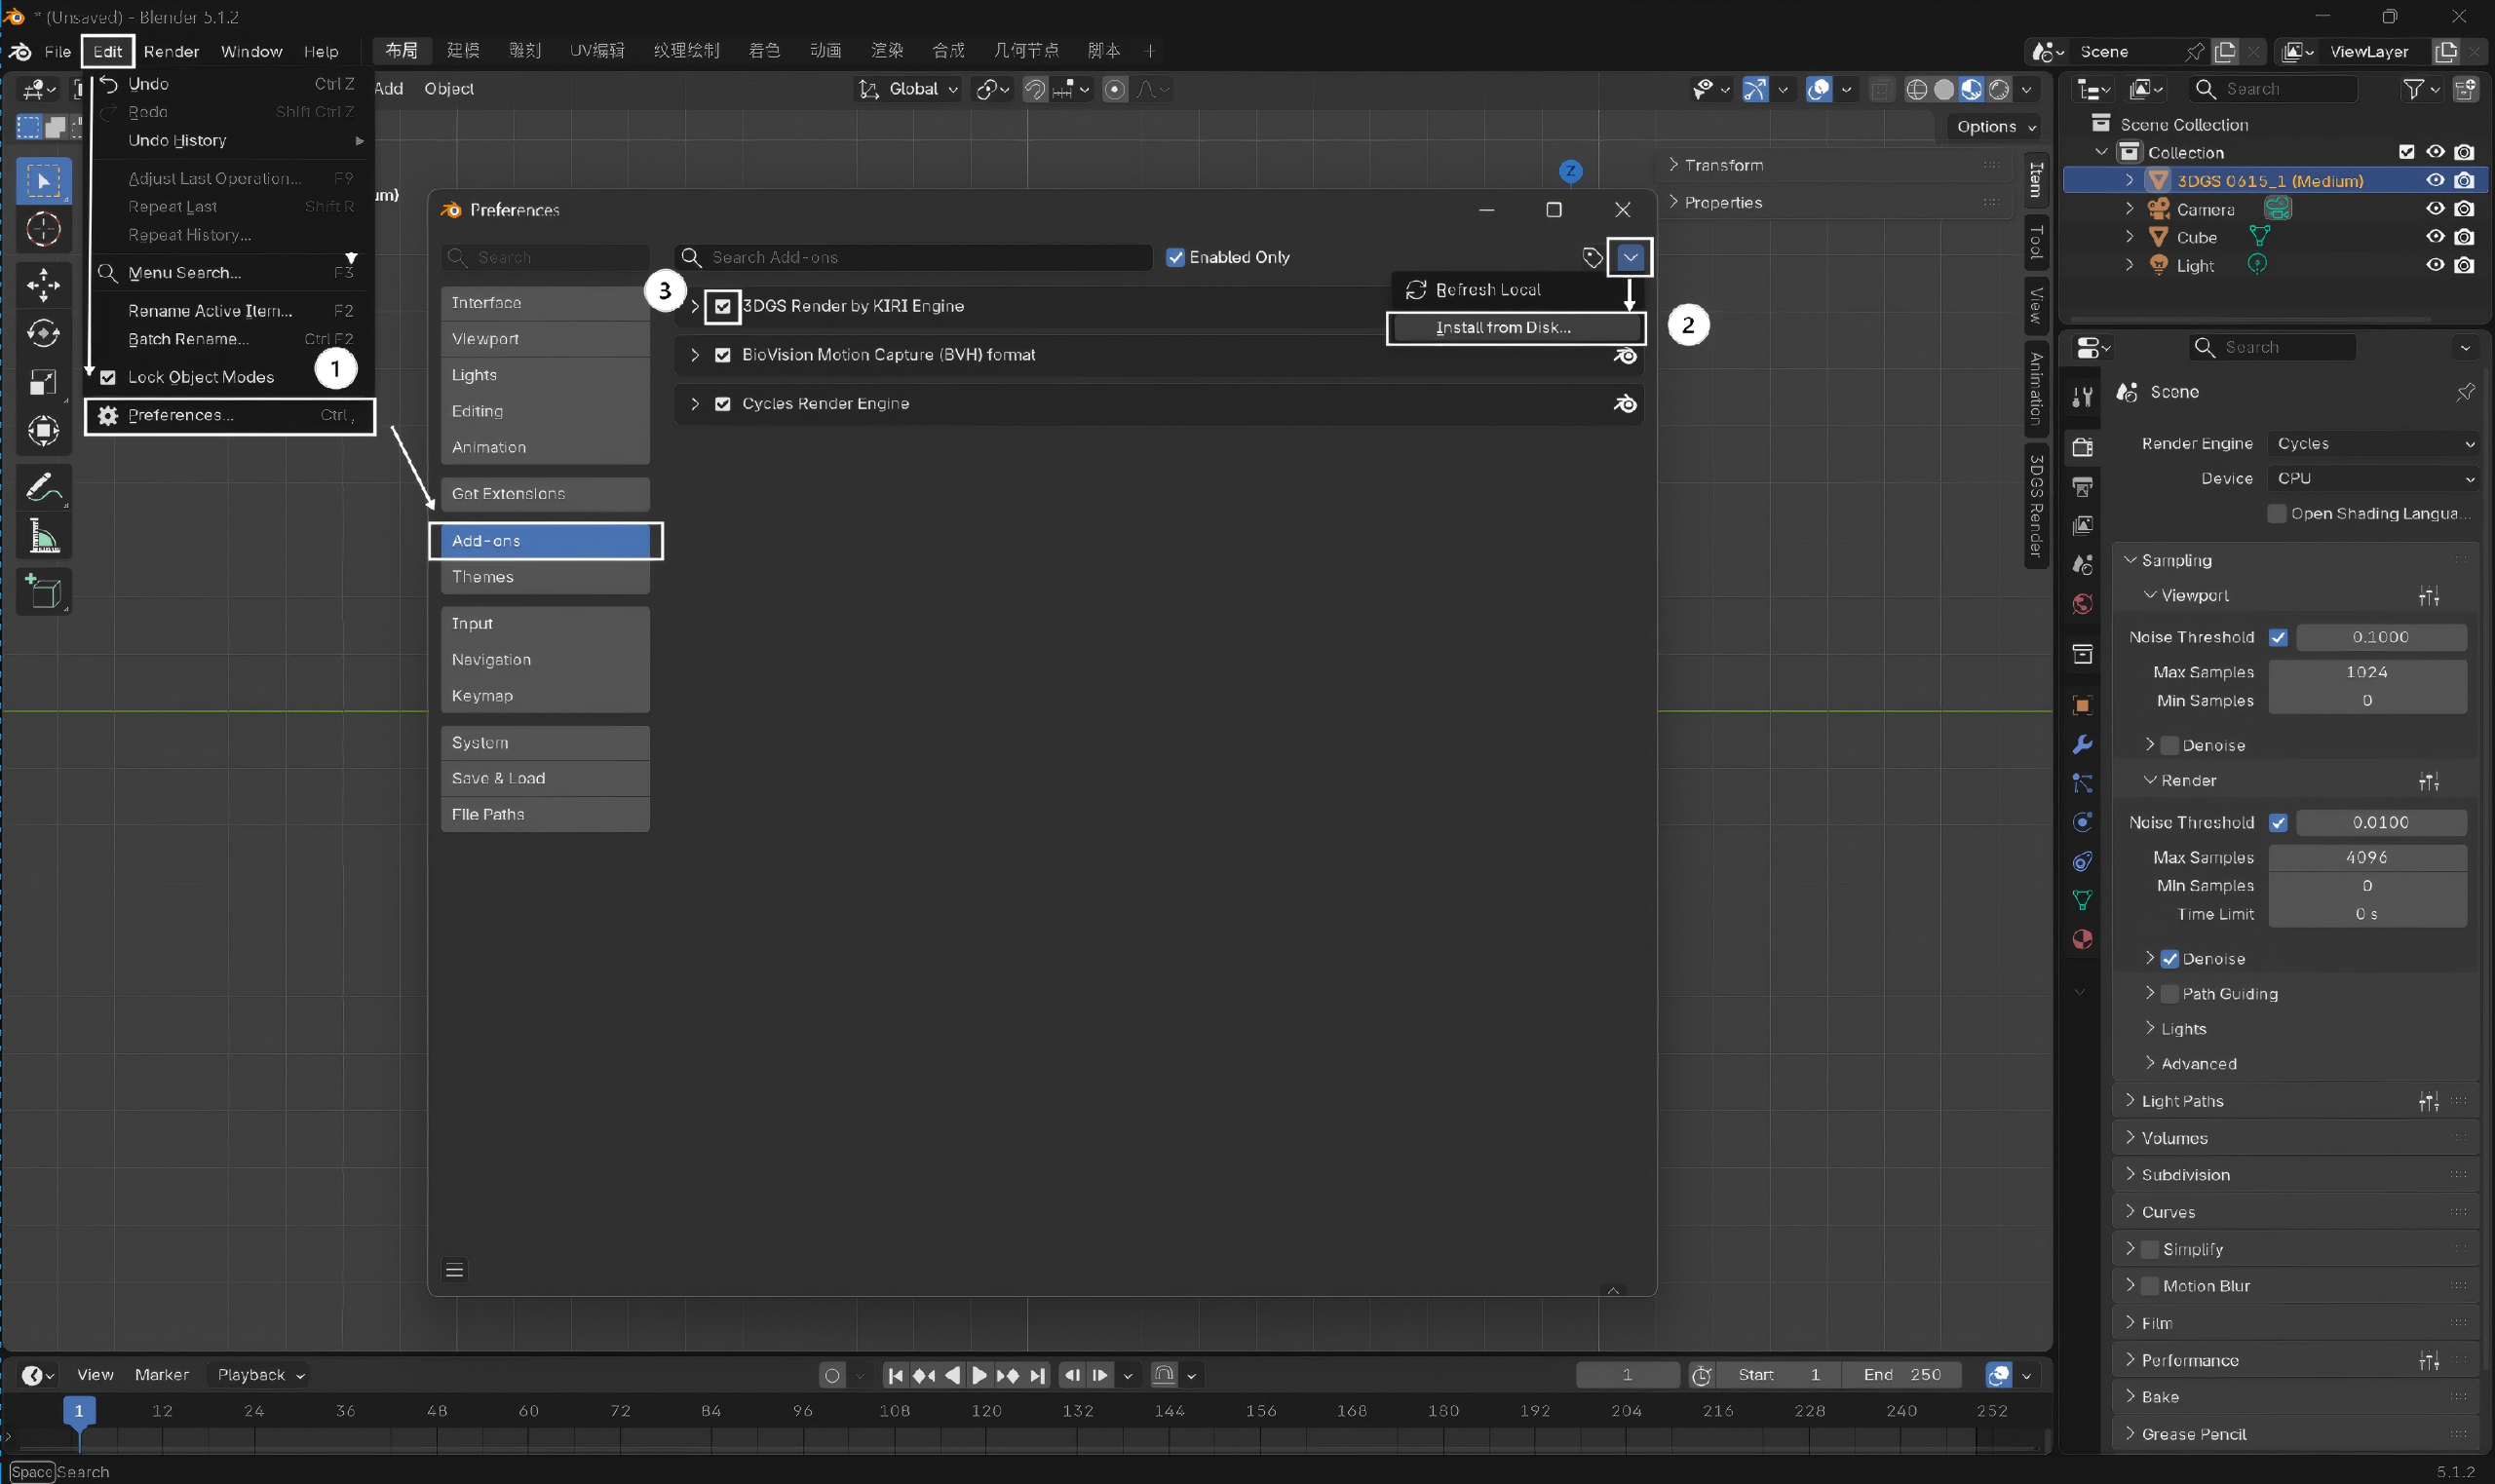This screenshot has height=1484, width=2495.
Task: Disable the BioVision Motion Capture add-on
Action: pyautogui.click(x=723, y=355)
